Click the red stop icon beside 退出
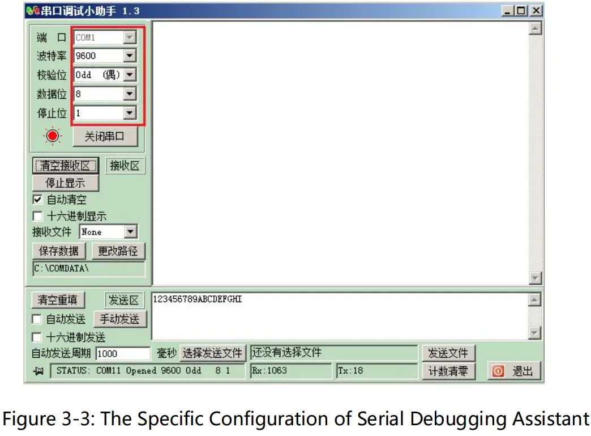Image resolution: width=591 pixels, height=436 pixels. 498,371
